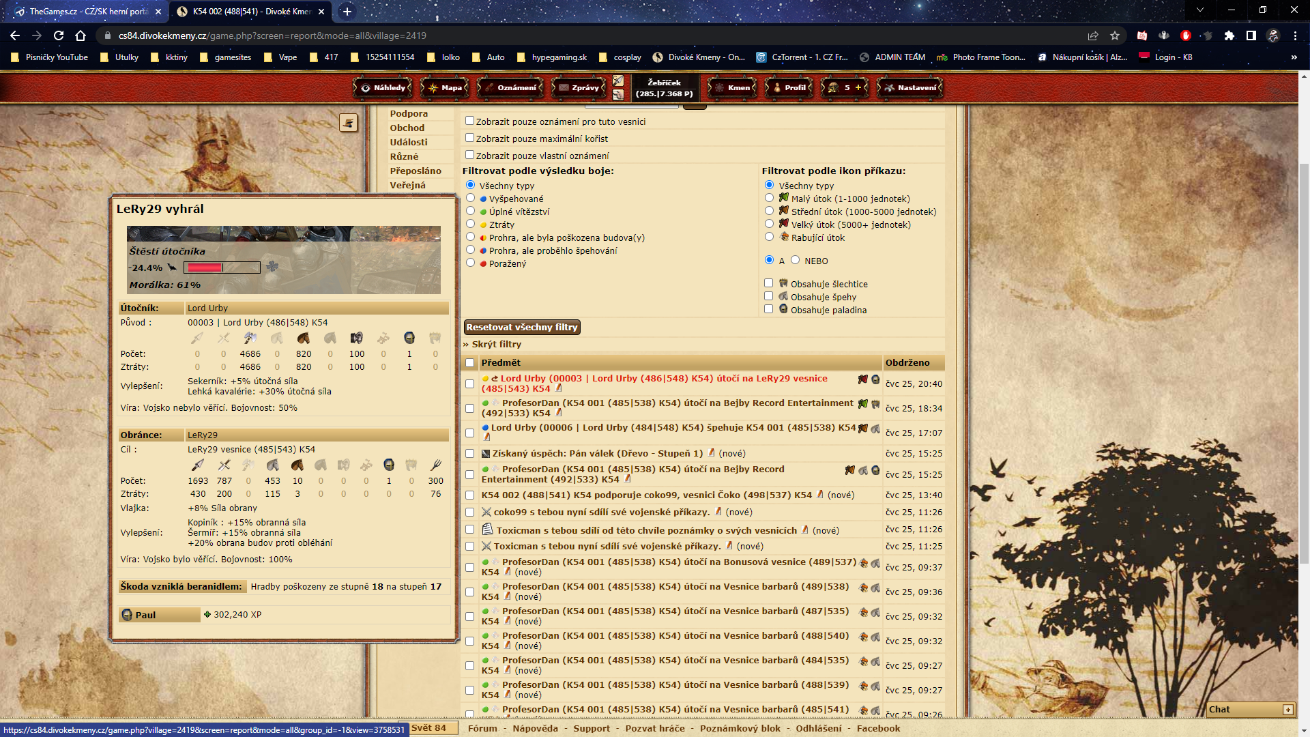Open Chrome extensions puzzle icon

1229,35
